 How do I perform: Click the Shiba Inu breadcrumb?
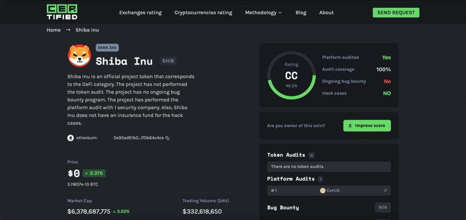(x=87, y=30)
